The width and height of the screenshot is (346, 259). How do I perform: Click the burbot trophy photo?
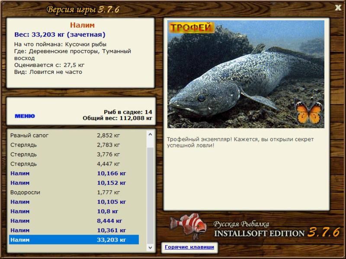(x=246, y=74)
